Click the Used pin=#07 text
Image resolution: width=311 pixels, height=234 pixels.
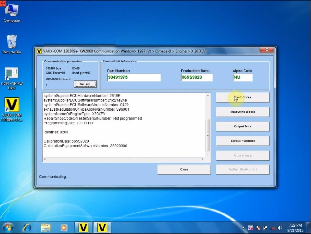click(x=81, y=73)
